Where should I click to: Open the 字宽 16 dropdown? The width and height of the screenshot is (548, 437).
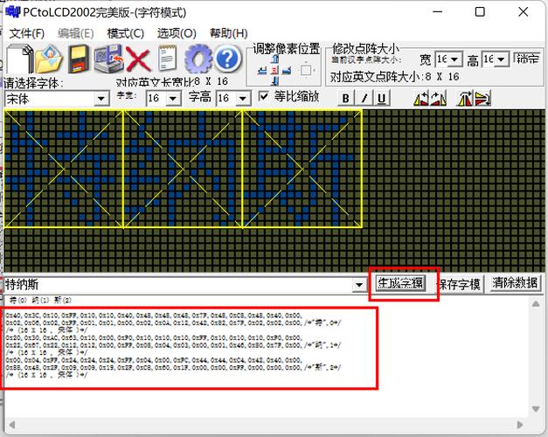[x=173, y=98]
